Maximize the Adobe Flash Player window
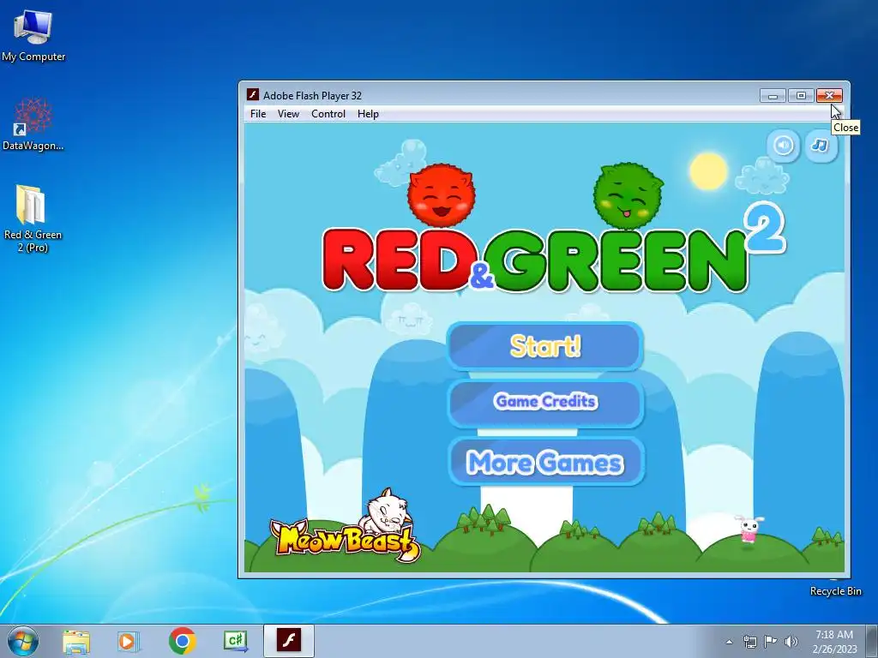This screenshot has height=658, width=878. coord(801,96)
